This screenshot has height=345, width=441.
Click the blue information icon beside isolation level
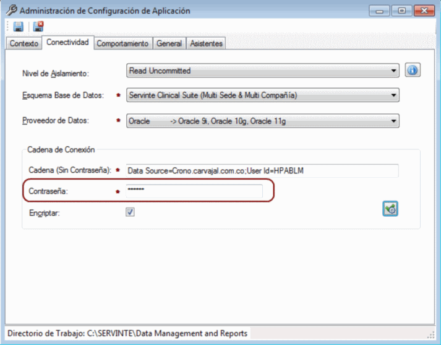click(x=413, y=70)
